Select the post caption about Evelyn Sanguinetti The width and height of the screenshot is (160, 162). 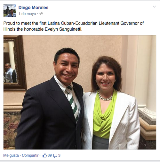click(74, 26)
